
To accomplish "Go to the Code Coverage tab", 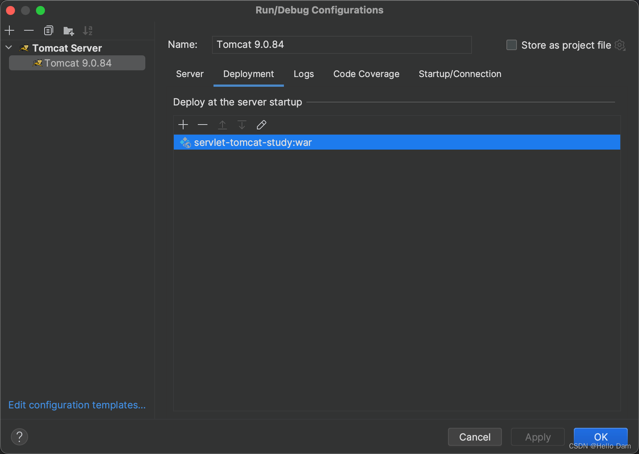I will pos(366,74).
